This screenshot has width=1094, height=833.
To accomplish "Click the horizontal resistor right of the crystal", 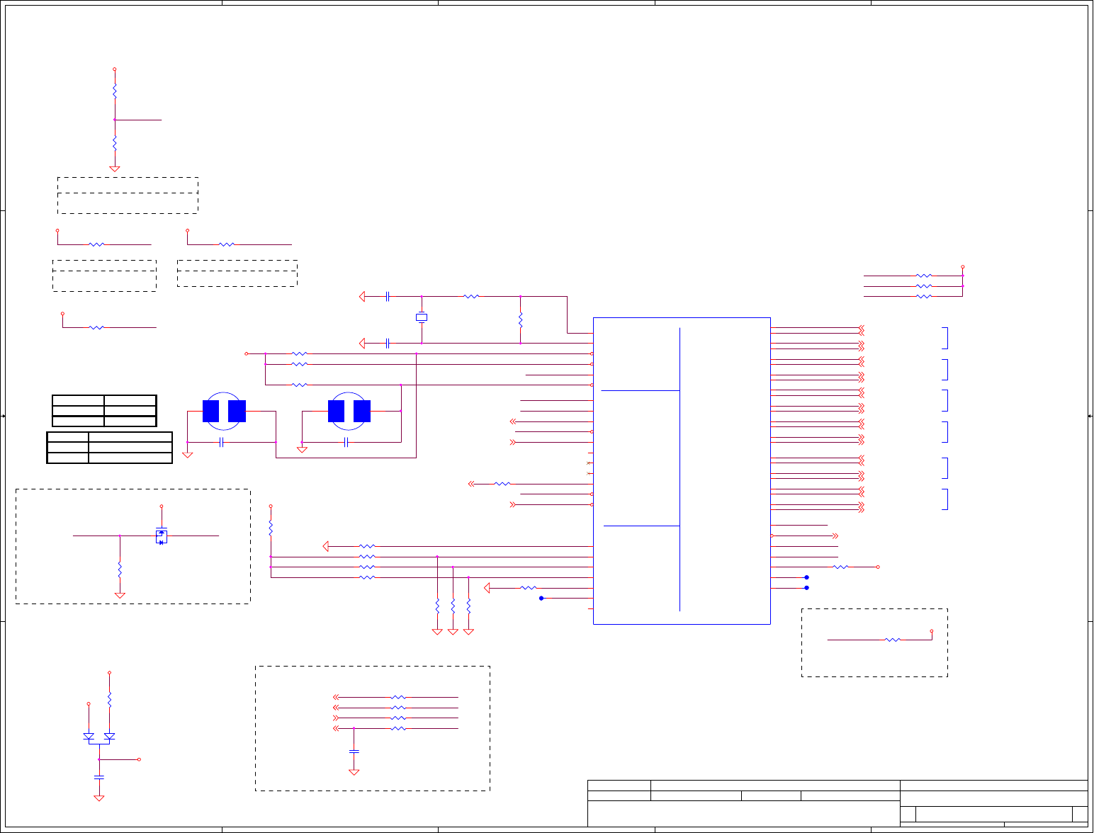I will tap(471, 297).
